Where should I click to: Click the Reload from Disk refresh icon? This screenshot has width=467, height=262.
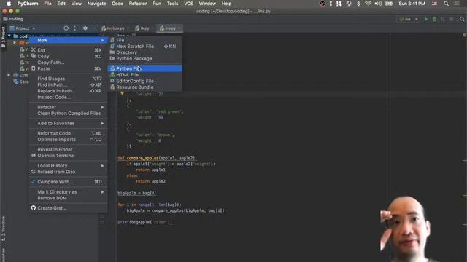[x=34, y=172]
